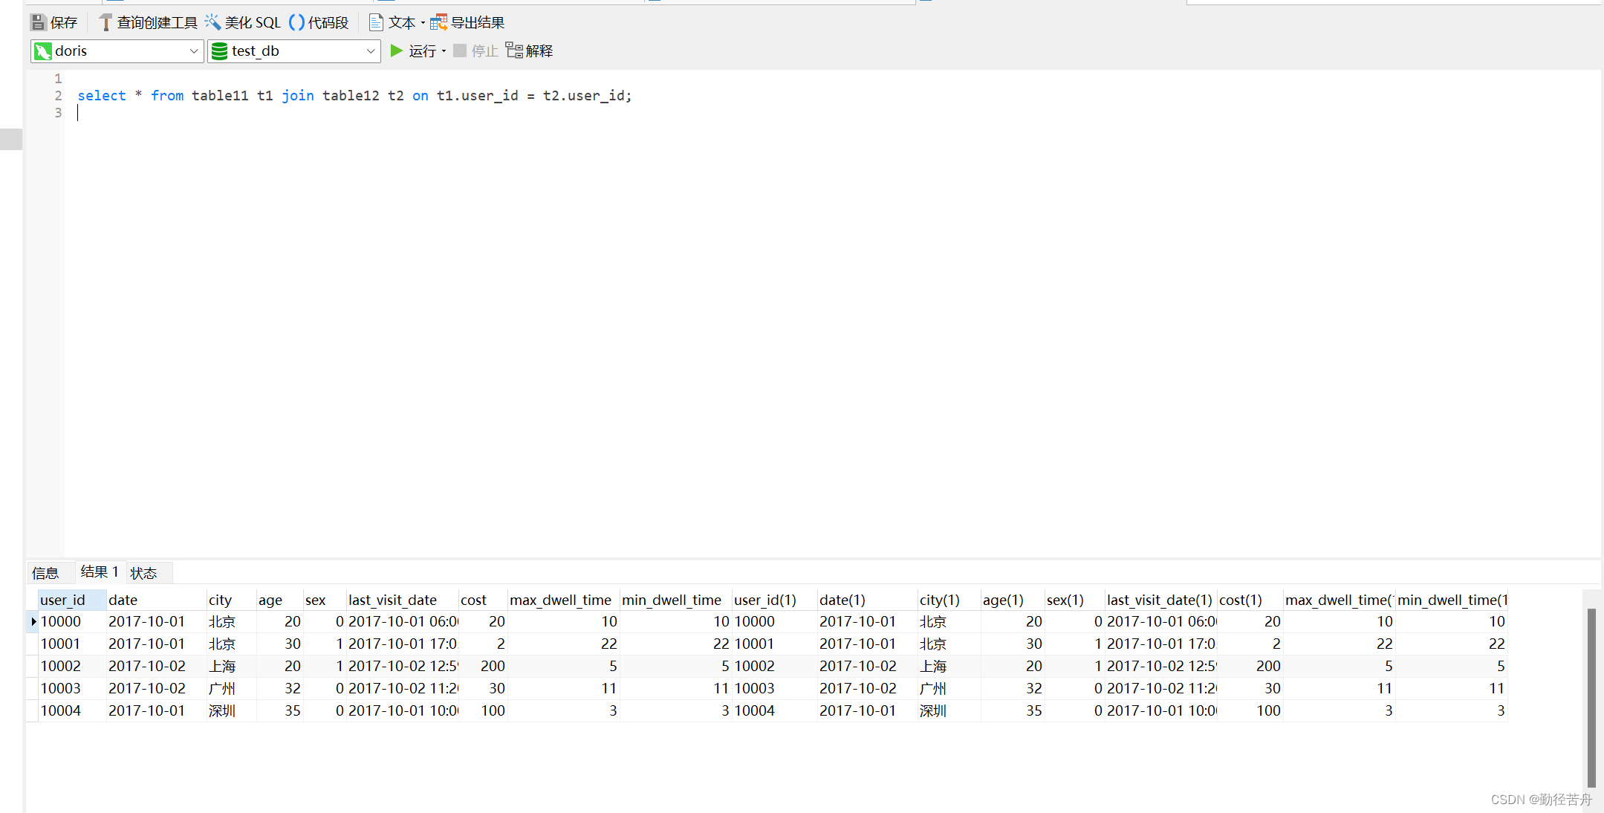
Task: Click the age(1) cell showing 35
Action: 1013,710
